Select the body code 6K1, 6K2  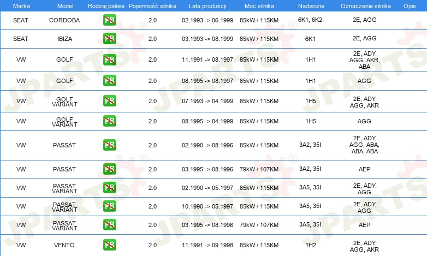click(310, 20)
